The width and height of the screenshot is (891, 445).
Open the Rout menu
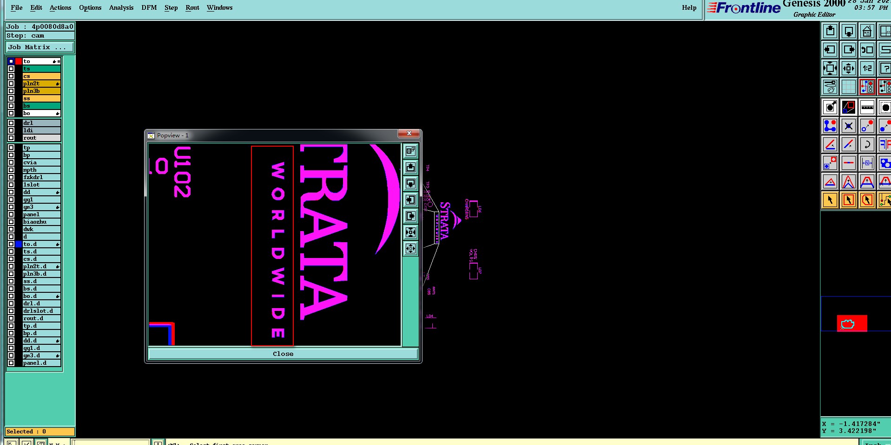click(192, 7)
